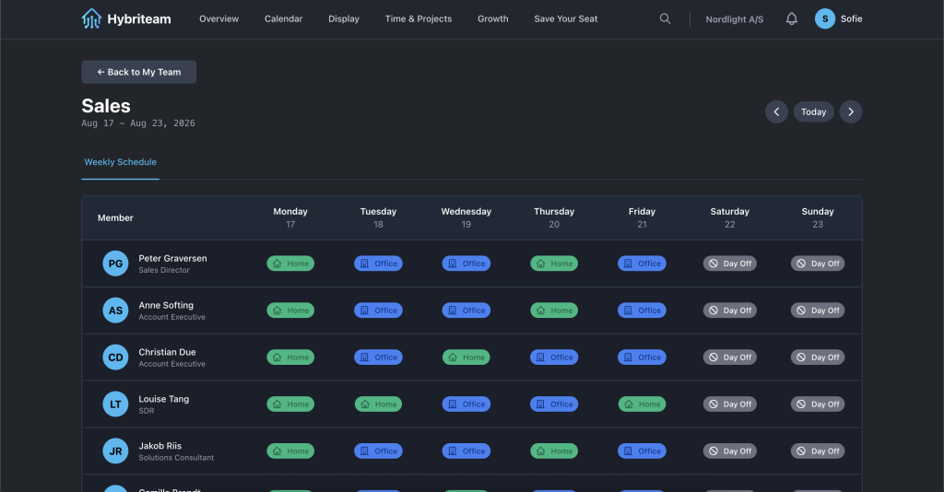944x492 pixels.
Task: Click Nordlight A/S company name
Action: pos(735,19)
